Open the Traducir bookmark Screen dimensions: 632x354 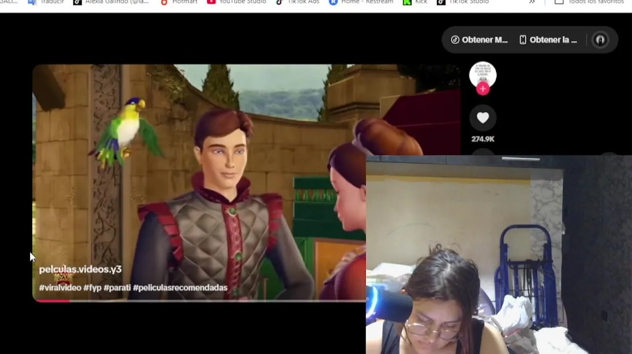(x=46, y=2)
